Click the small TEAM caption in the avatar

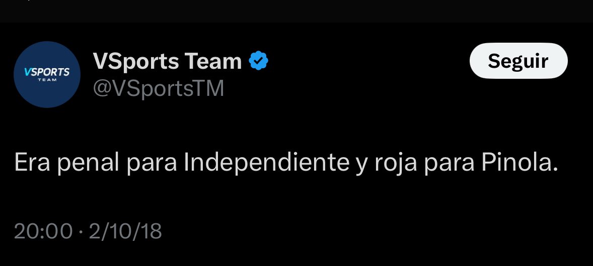point(47,80)
